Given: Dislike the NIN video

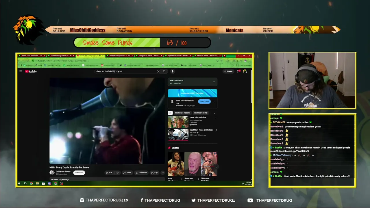Looking at the screenshot, I should [x=117, y=173].
